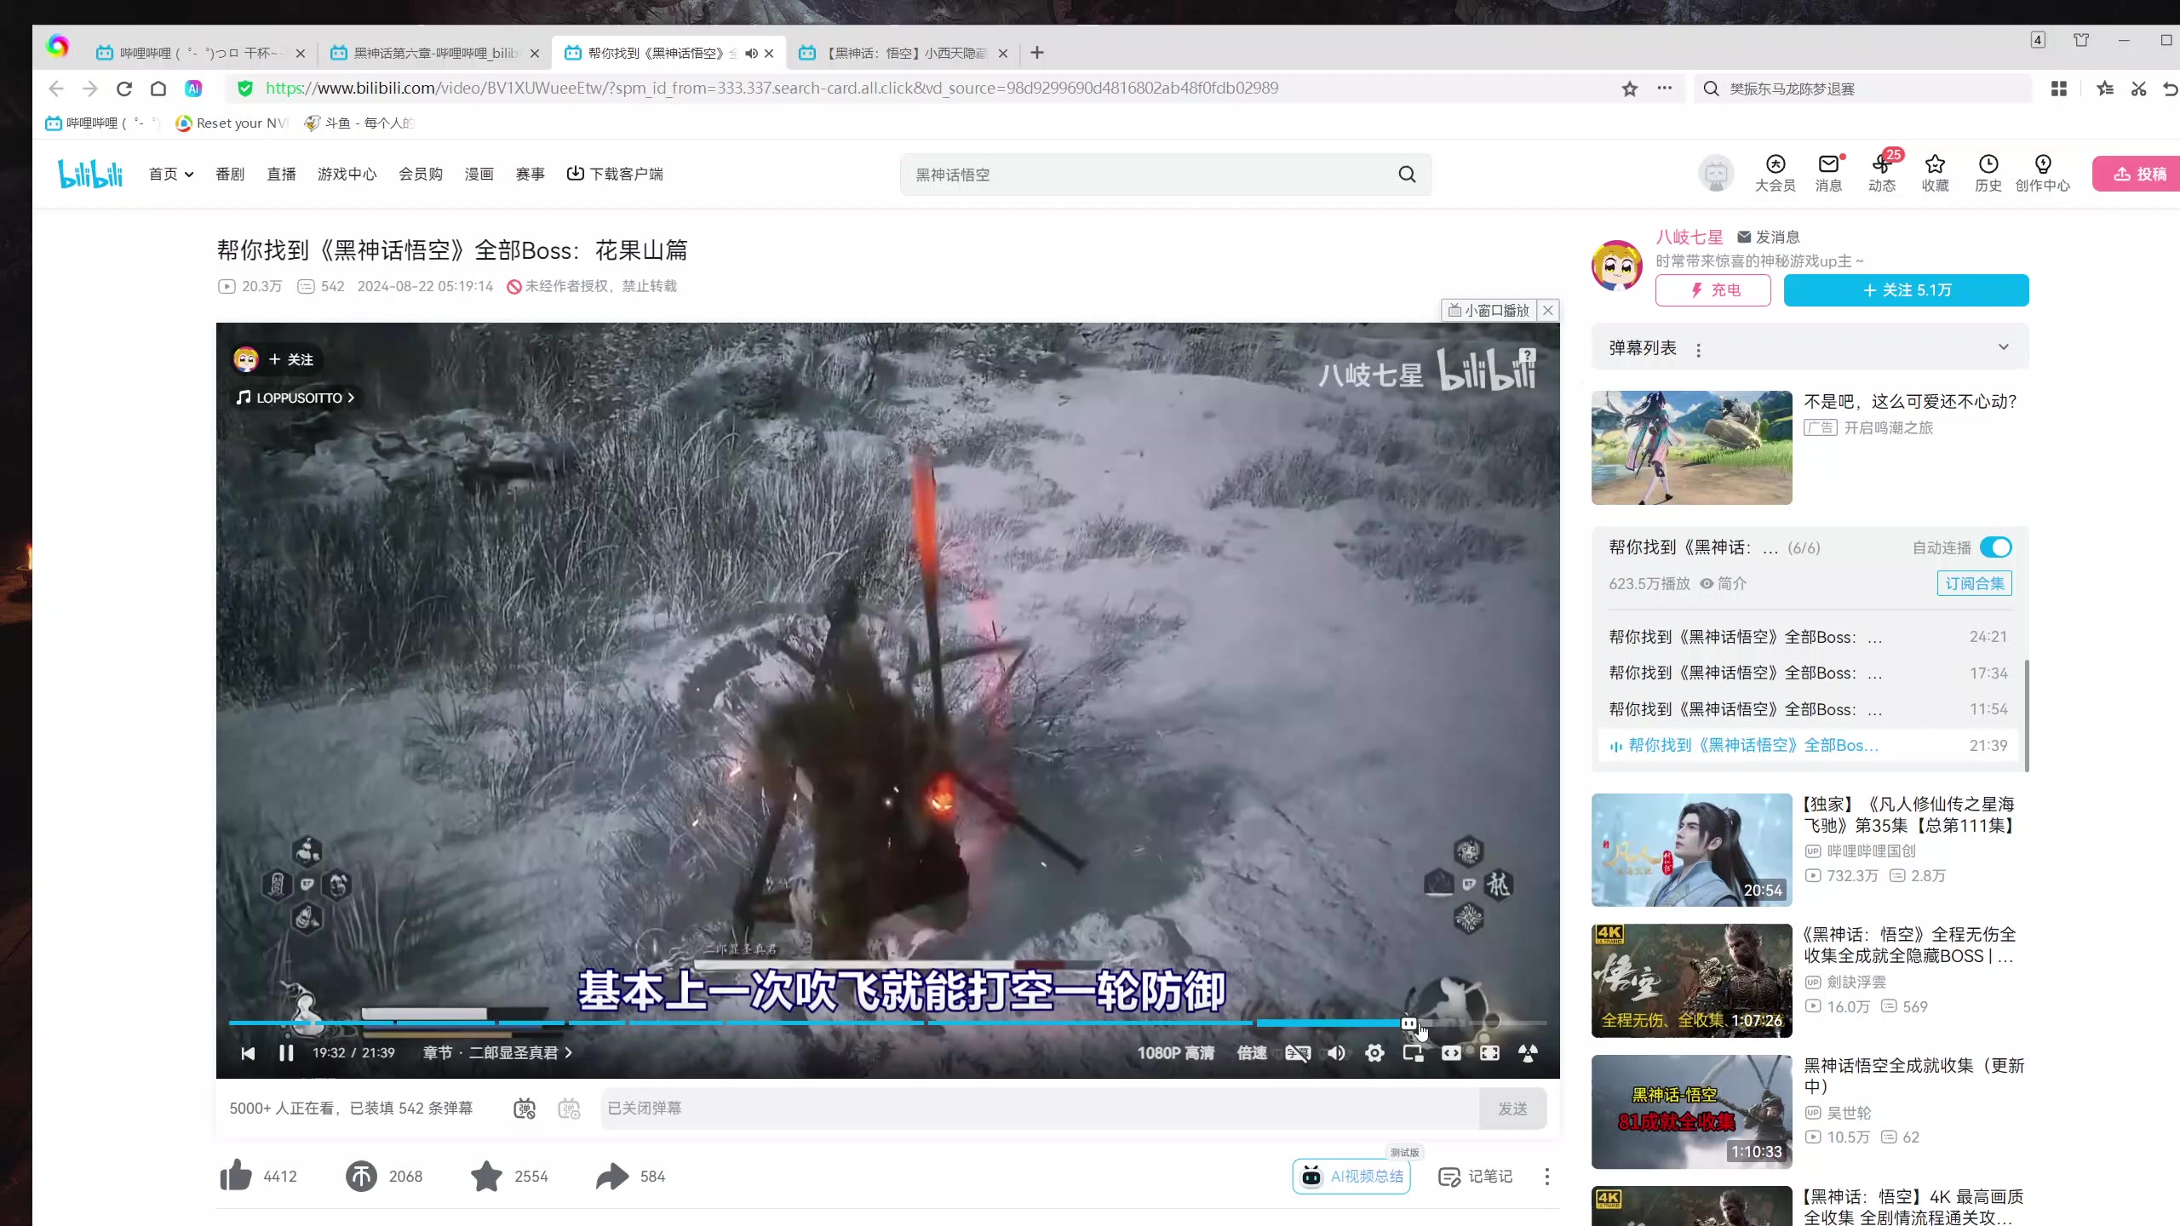Toggle the danmaku display switch below player

pyautogui.click(x=525, y=1109)
